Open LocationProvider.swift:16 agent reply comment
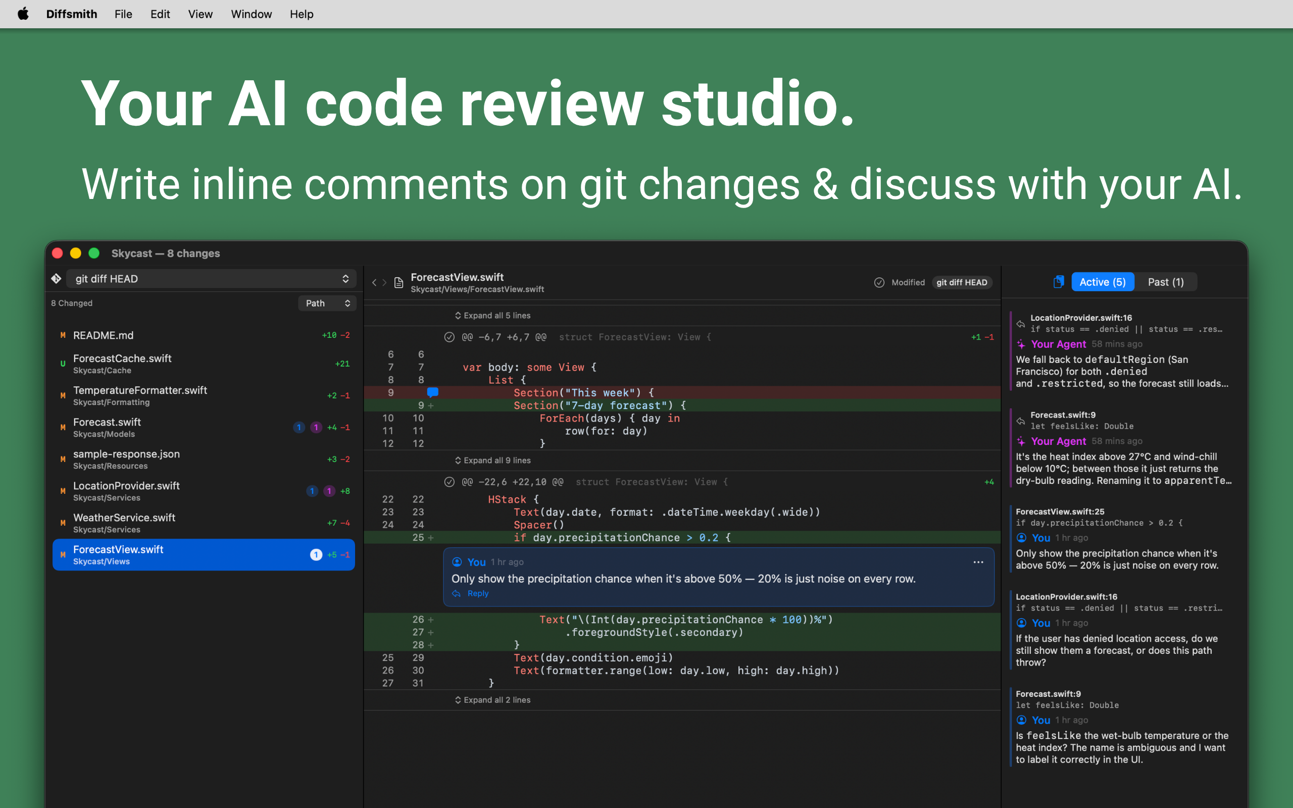Screen dimensions: 1293x808 1122,350
